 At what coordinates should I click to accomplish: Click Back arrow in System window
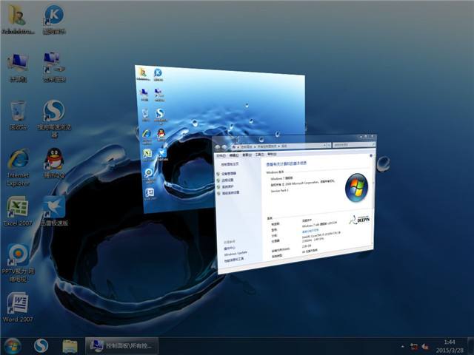pos(217,147)
